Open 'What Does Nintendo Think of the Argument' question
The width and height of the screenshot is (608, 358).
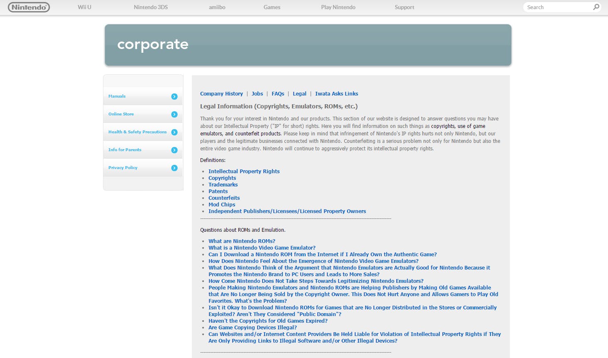(x=349, y=271)
